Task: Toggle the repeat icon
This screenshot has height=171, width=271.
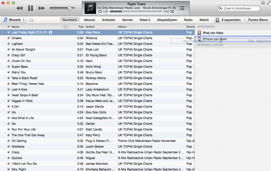Action: pyautogui.click(x=100, y=12)
